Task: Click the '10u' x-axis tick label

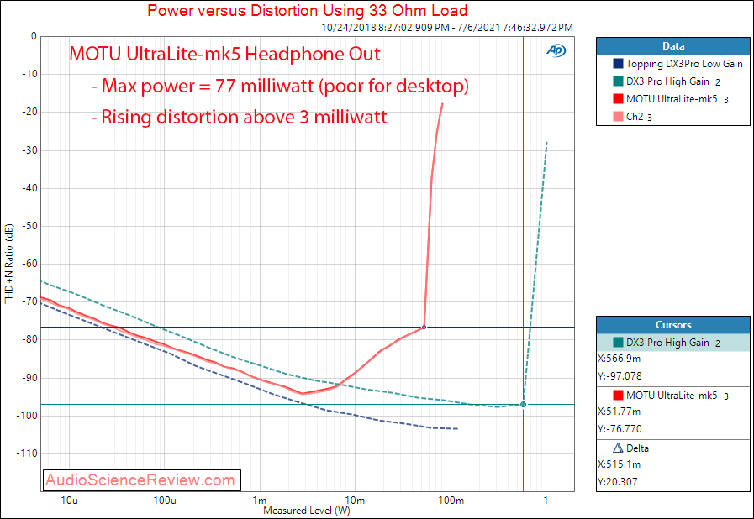Action: pyautogui.click(x=69, y=501)
